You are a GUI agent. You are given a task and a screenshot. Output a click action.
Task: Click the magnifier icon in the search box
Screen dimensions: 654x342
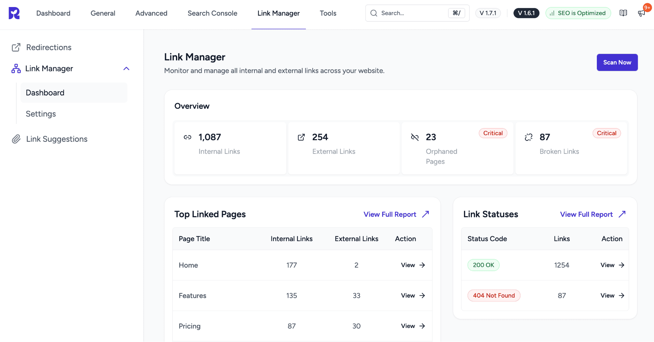pyautogui.click(x=374, y=13)
